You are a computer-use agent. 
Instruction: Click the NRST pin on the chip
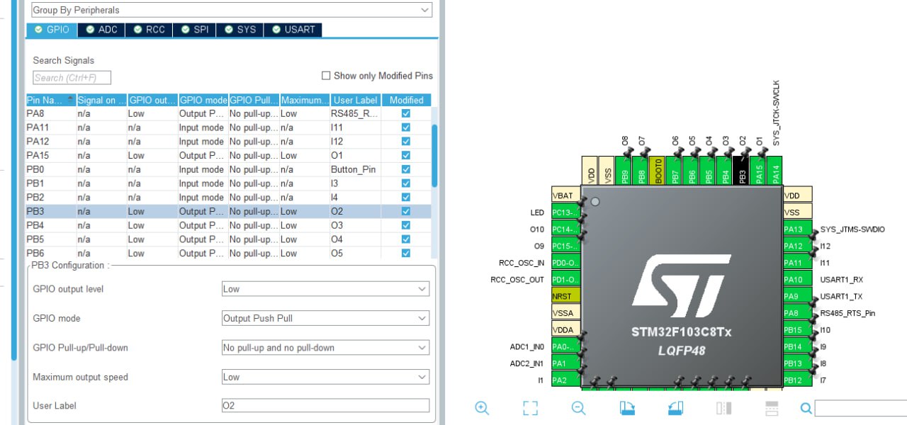(x=565, y=296)
